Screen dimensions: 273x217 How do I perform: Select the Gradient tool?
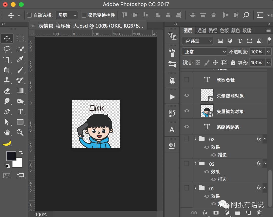click(x=20, y=91)
